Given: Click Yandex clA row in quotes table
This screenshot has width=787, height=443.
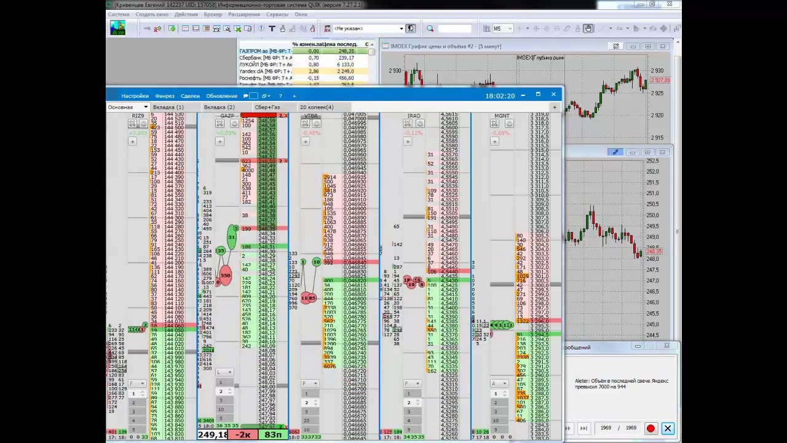Looking at the screenshot, I should [x=304, y=71].
